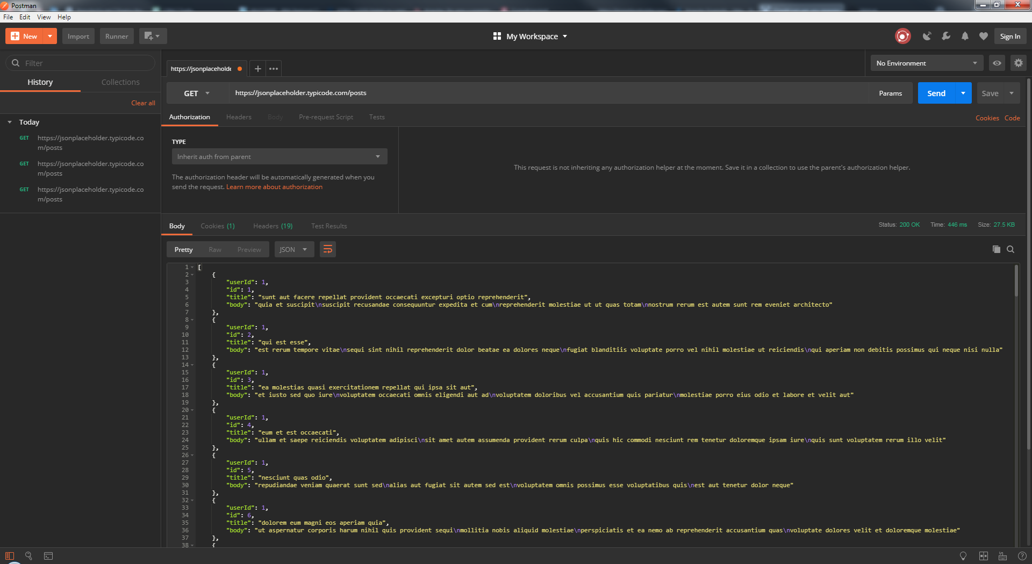Toggle two-pane layout icon
This screenshot has height=564, width=1032.
983,556
